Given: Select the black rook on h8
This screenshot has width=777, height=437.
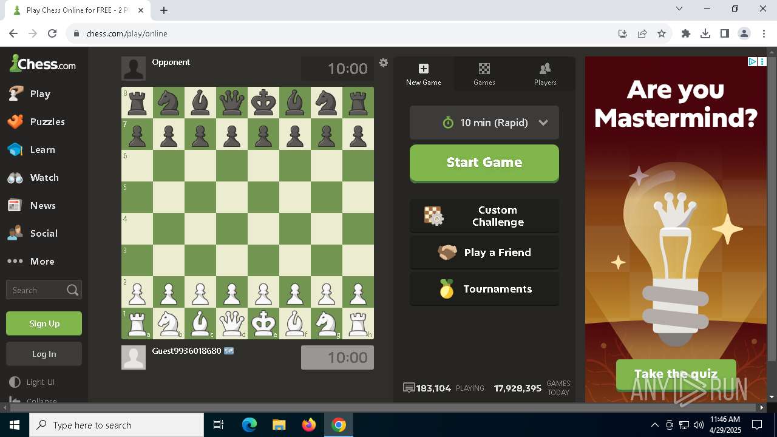Looking at the screenshot, I should [x=358, y=103].
